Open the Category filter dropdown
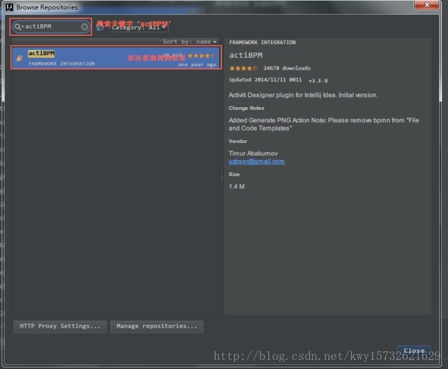Viewport: 448px width, 369px height. click(x=139, y=27)
